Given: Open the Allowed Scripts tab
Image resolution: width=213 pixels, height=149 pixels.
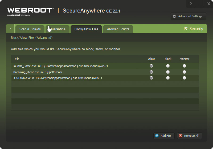Looking at the screenshot, I should coord(118,29).
